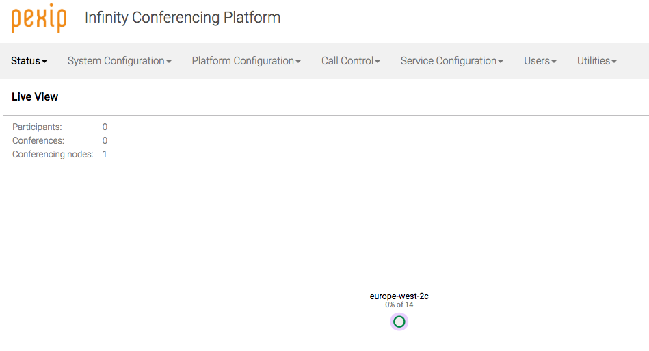Select the europe-west-2c node circle
Screen dimensions: 649x351
399,322
